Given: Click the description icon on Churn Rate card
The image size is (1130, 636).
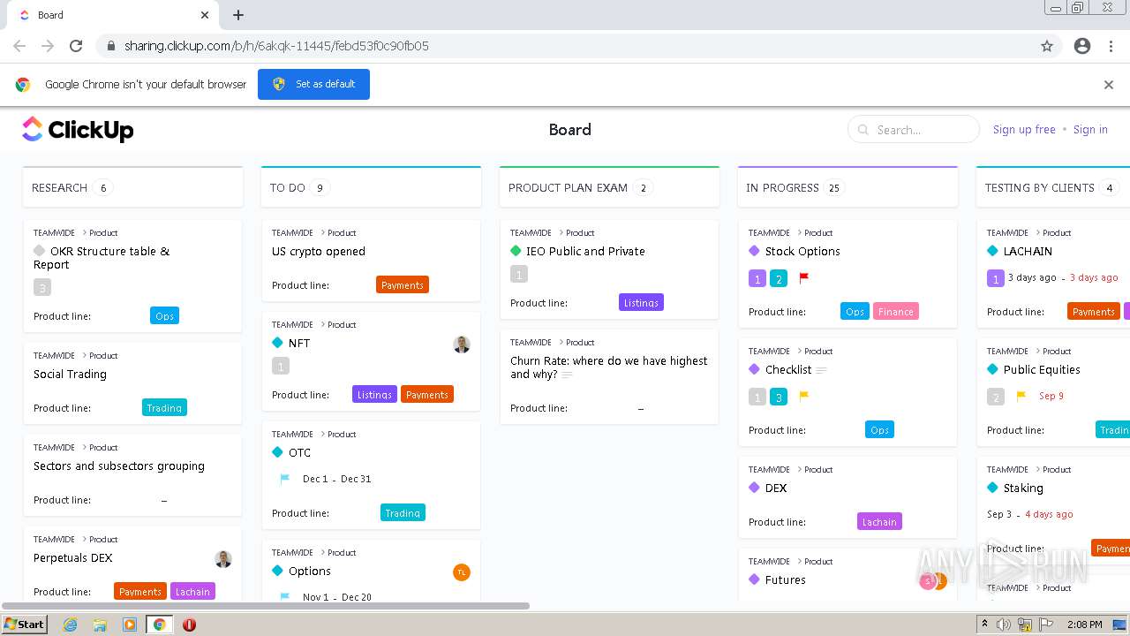Looking at the screenshot, I should [x=567, y=375].
